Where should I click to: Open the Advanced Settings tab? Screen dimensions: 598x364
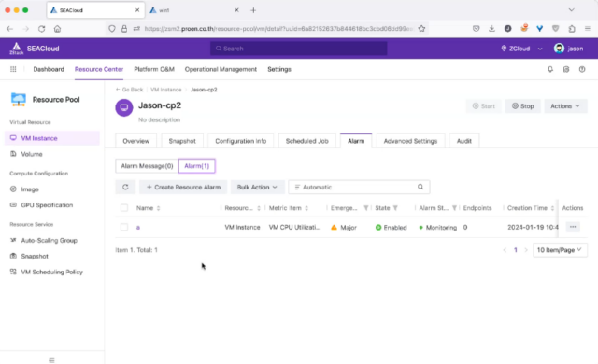coord(410,141)
